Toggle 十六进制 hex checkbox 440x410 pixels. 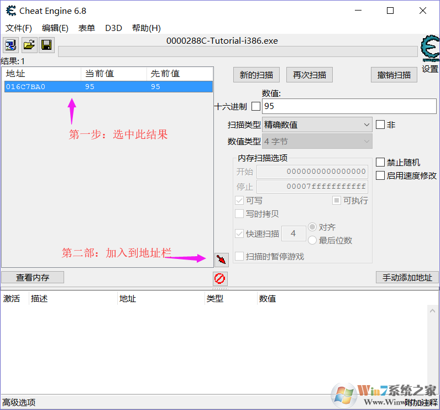pos(256,106)
